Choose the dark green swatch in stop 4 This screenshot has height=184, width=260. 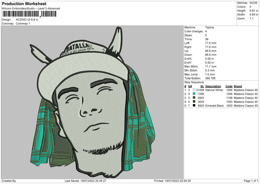click(x=194, y=102)
